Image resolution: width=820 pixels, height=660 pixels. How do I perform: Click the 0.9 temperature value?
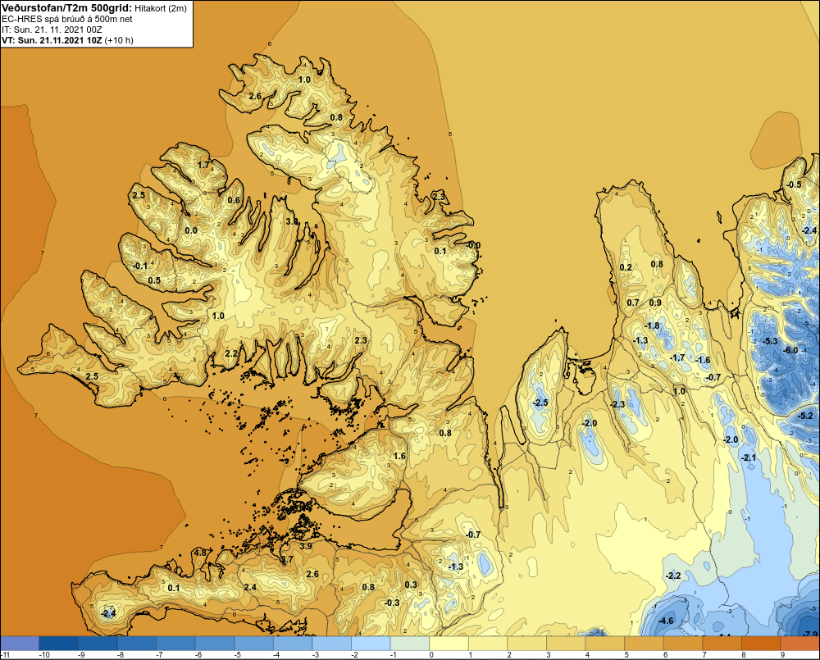[x=655, y=303]
